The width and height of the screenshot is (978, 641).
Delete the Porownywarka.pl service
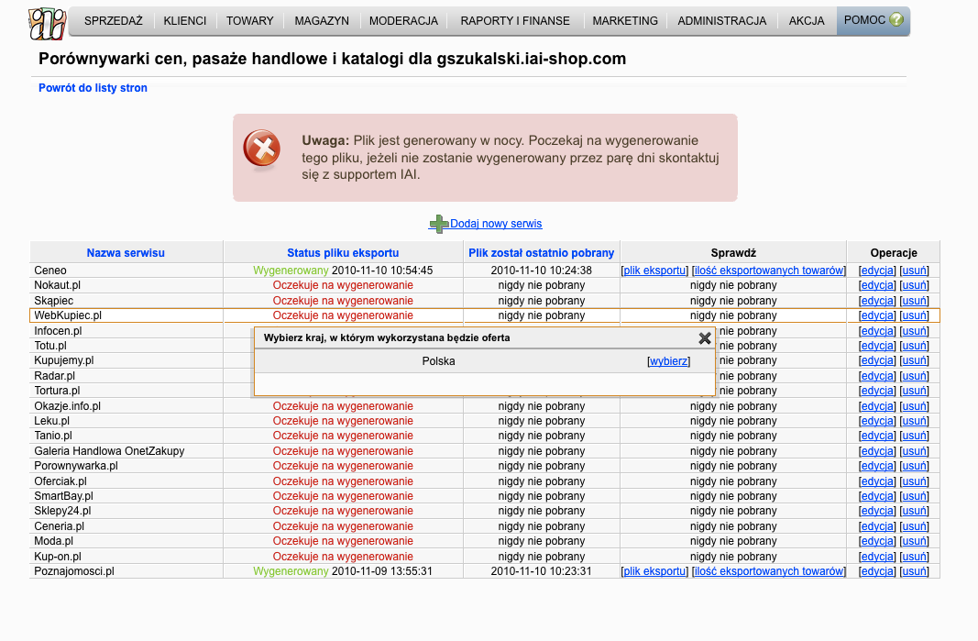tap(915, 466)
